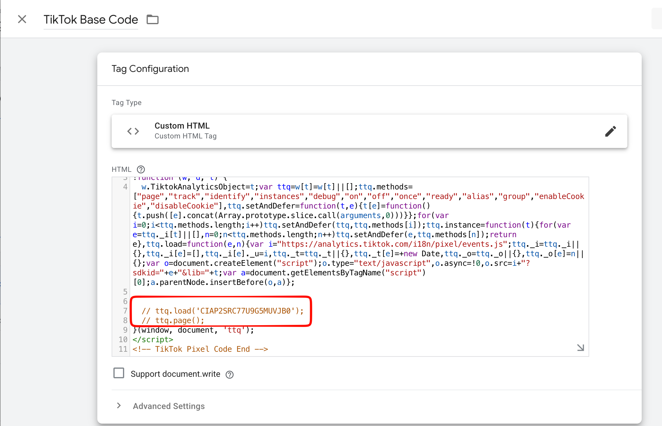Click the a.parentNode.insertBefore code line
The height and width of the screenshot is (426, 662).
pos(214,282)
